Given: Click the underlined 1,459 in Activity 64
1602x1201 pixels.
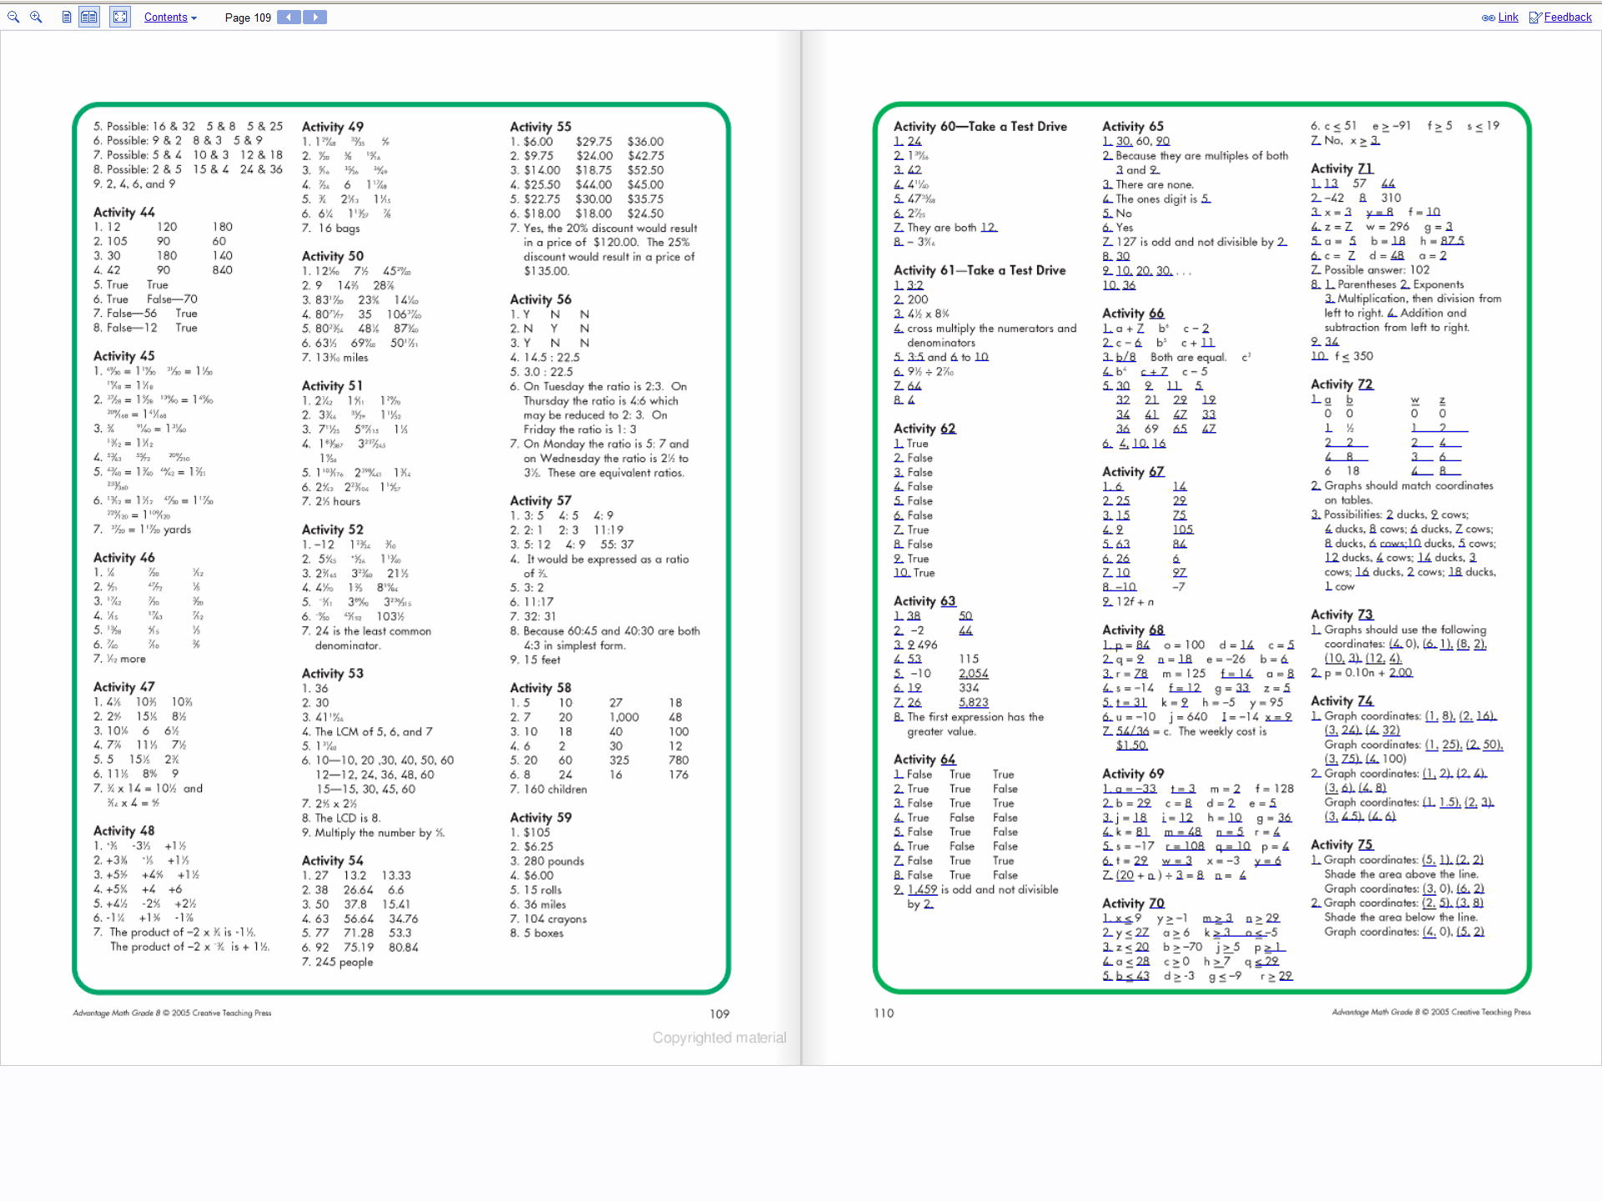Looking at the screenshot, I should [x=922, y=890].
